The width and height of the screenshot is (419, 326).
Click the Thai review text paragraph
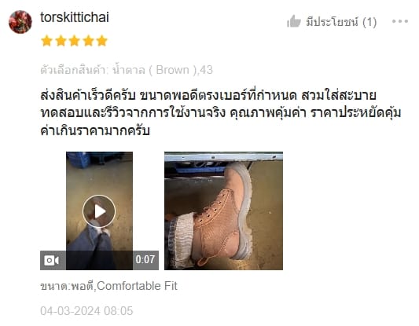[221, 112]
